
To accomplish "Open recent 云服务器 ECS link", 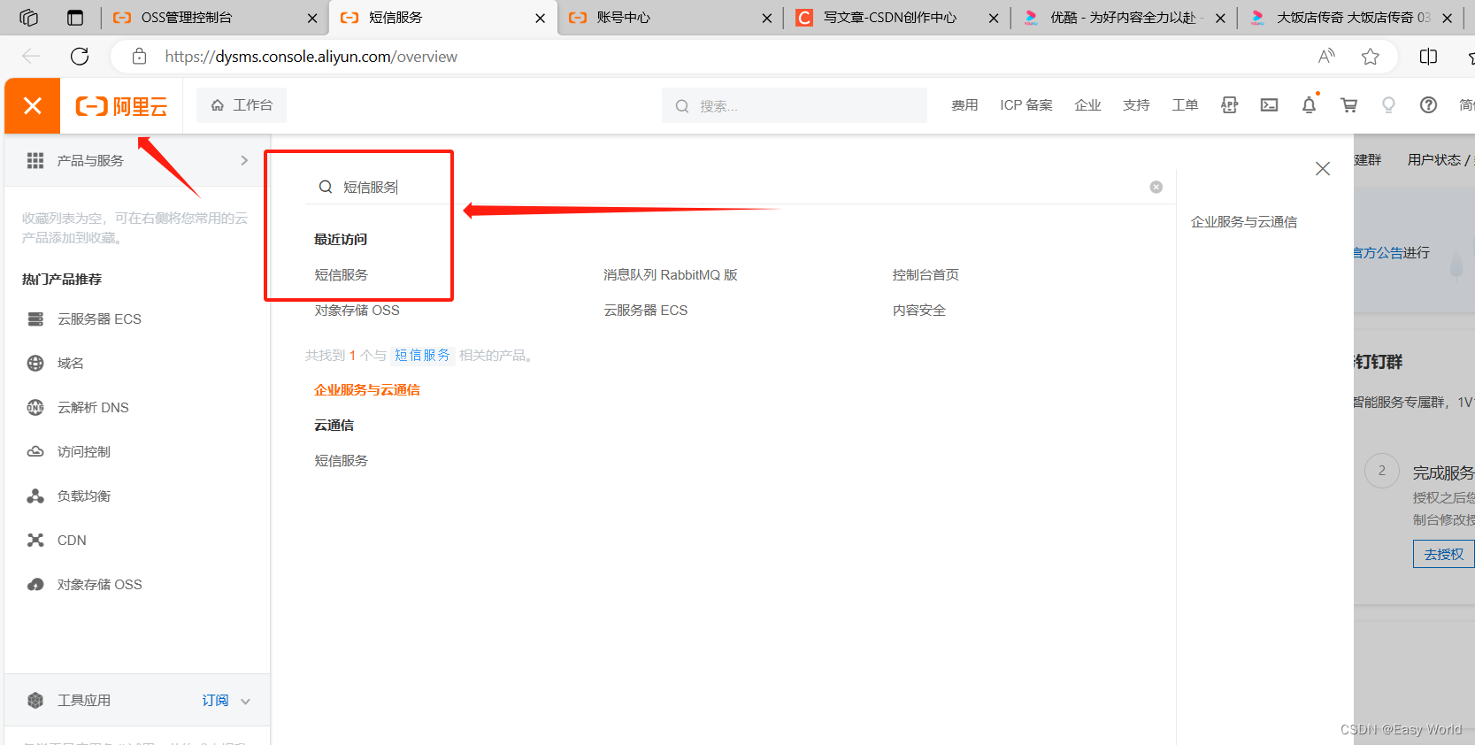I will 645,310.
